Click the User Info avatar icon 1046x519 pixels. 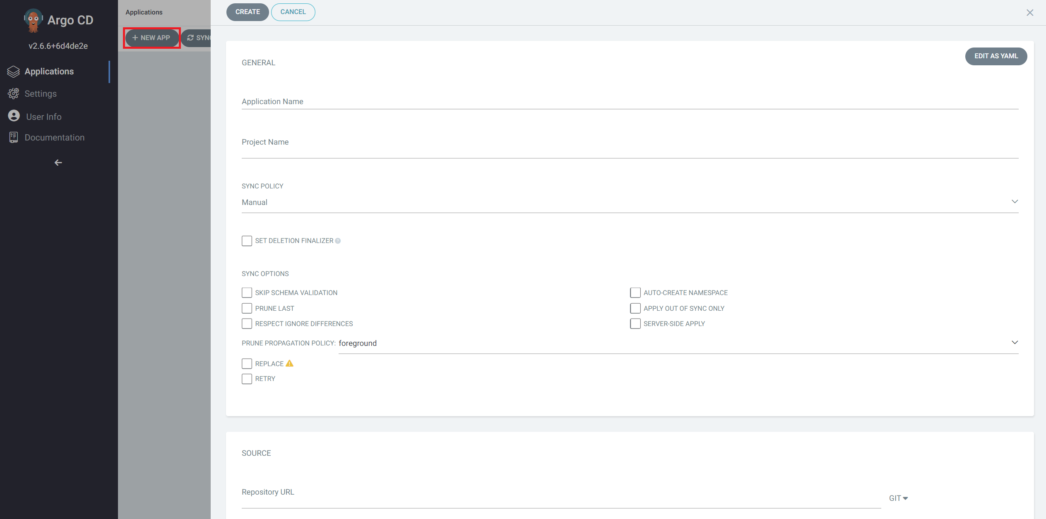(14, 116)
